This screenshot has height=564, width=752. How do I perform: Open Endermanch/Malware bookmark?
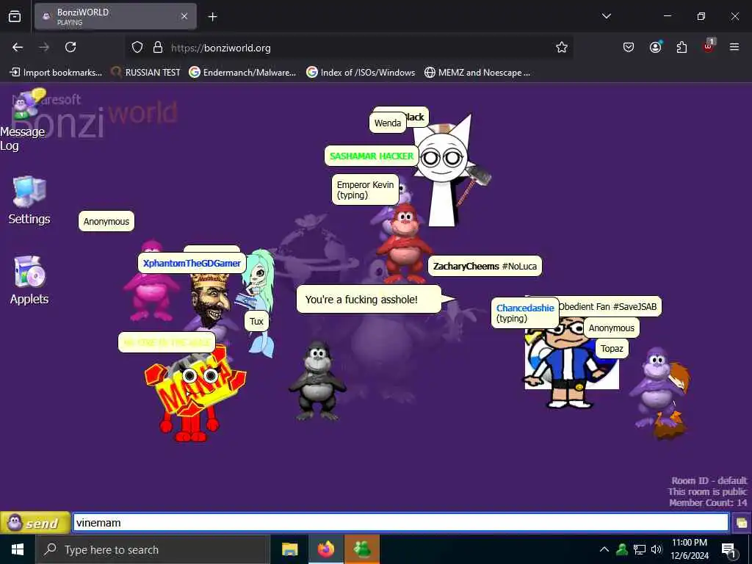(242, 73)
